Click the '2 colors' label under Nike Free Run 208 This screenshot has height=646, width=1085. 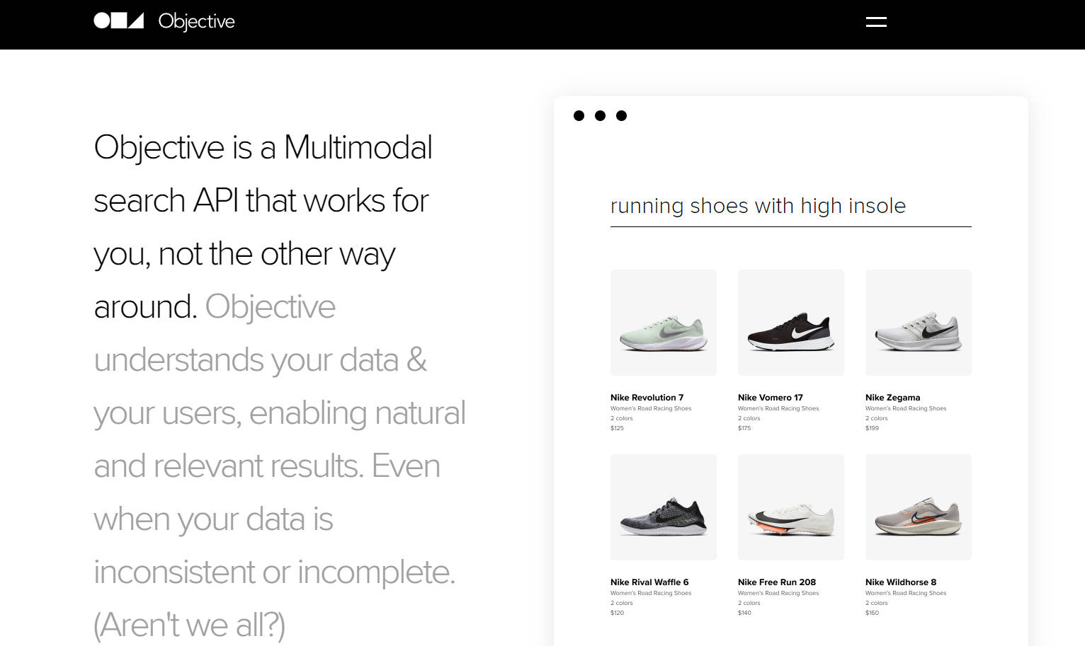749,603
